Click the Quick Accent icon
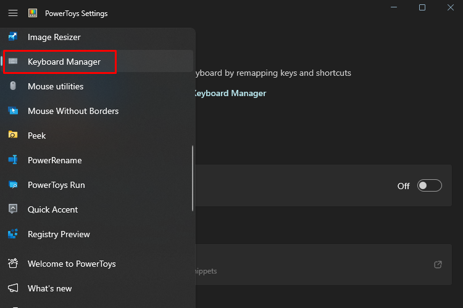The image size is (463, 308). pos(13,209)
